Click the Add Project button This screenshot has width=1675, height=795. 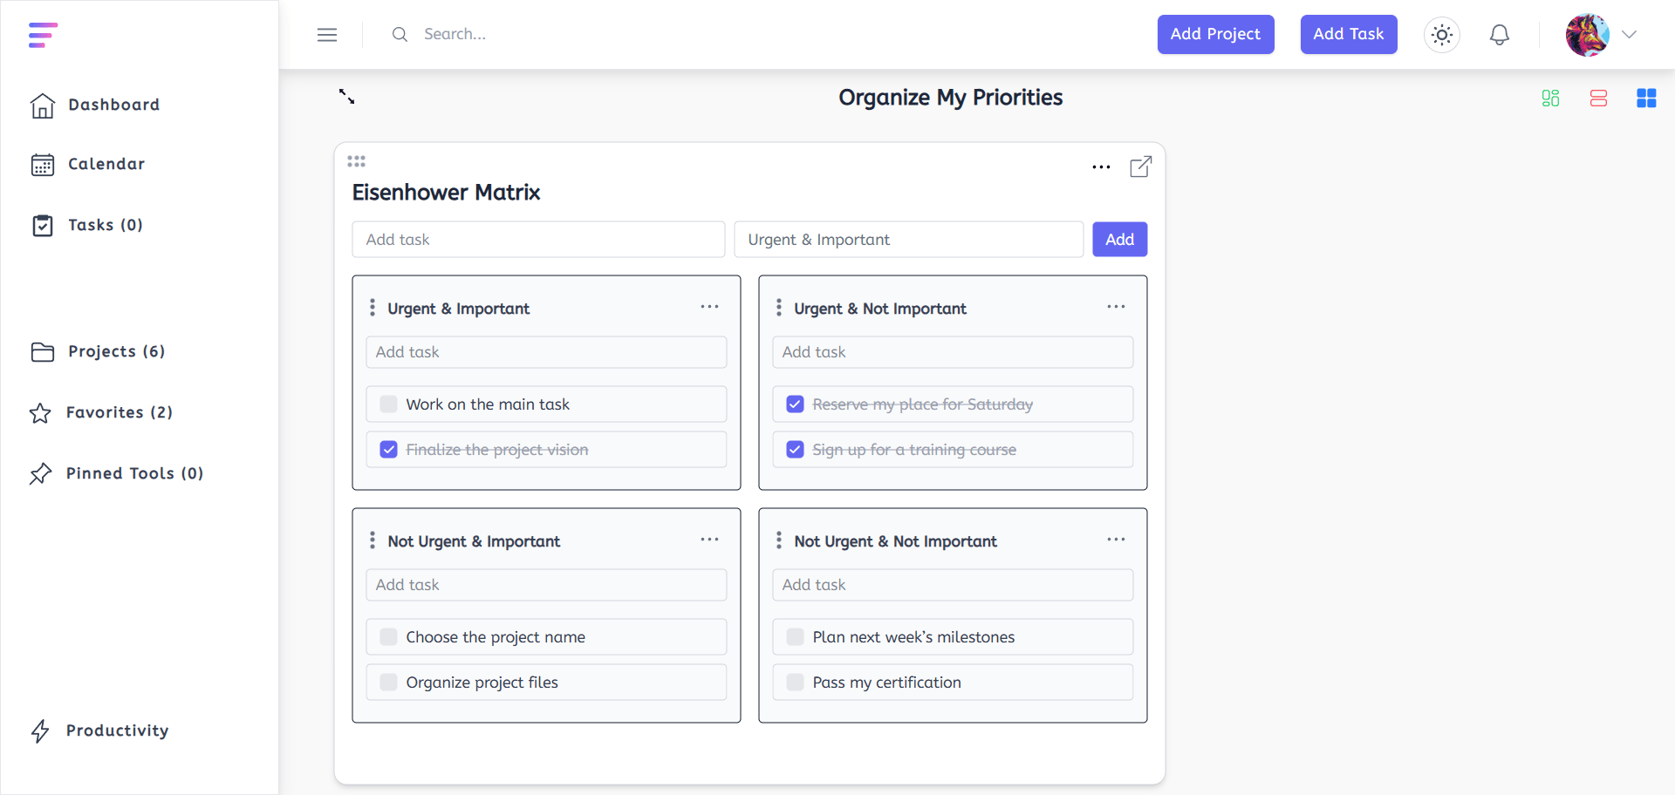click(x=1215, y=35)
